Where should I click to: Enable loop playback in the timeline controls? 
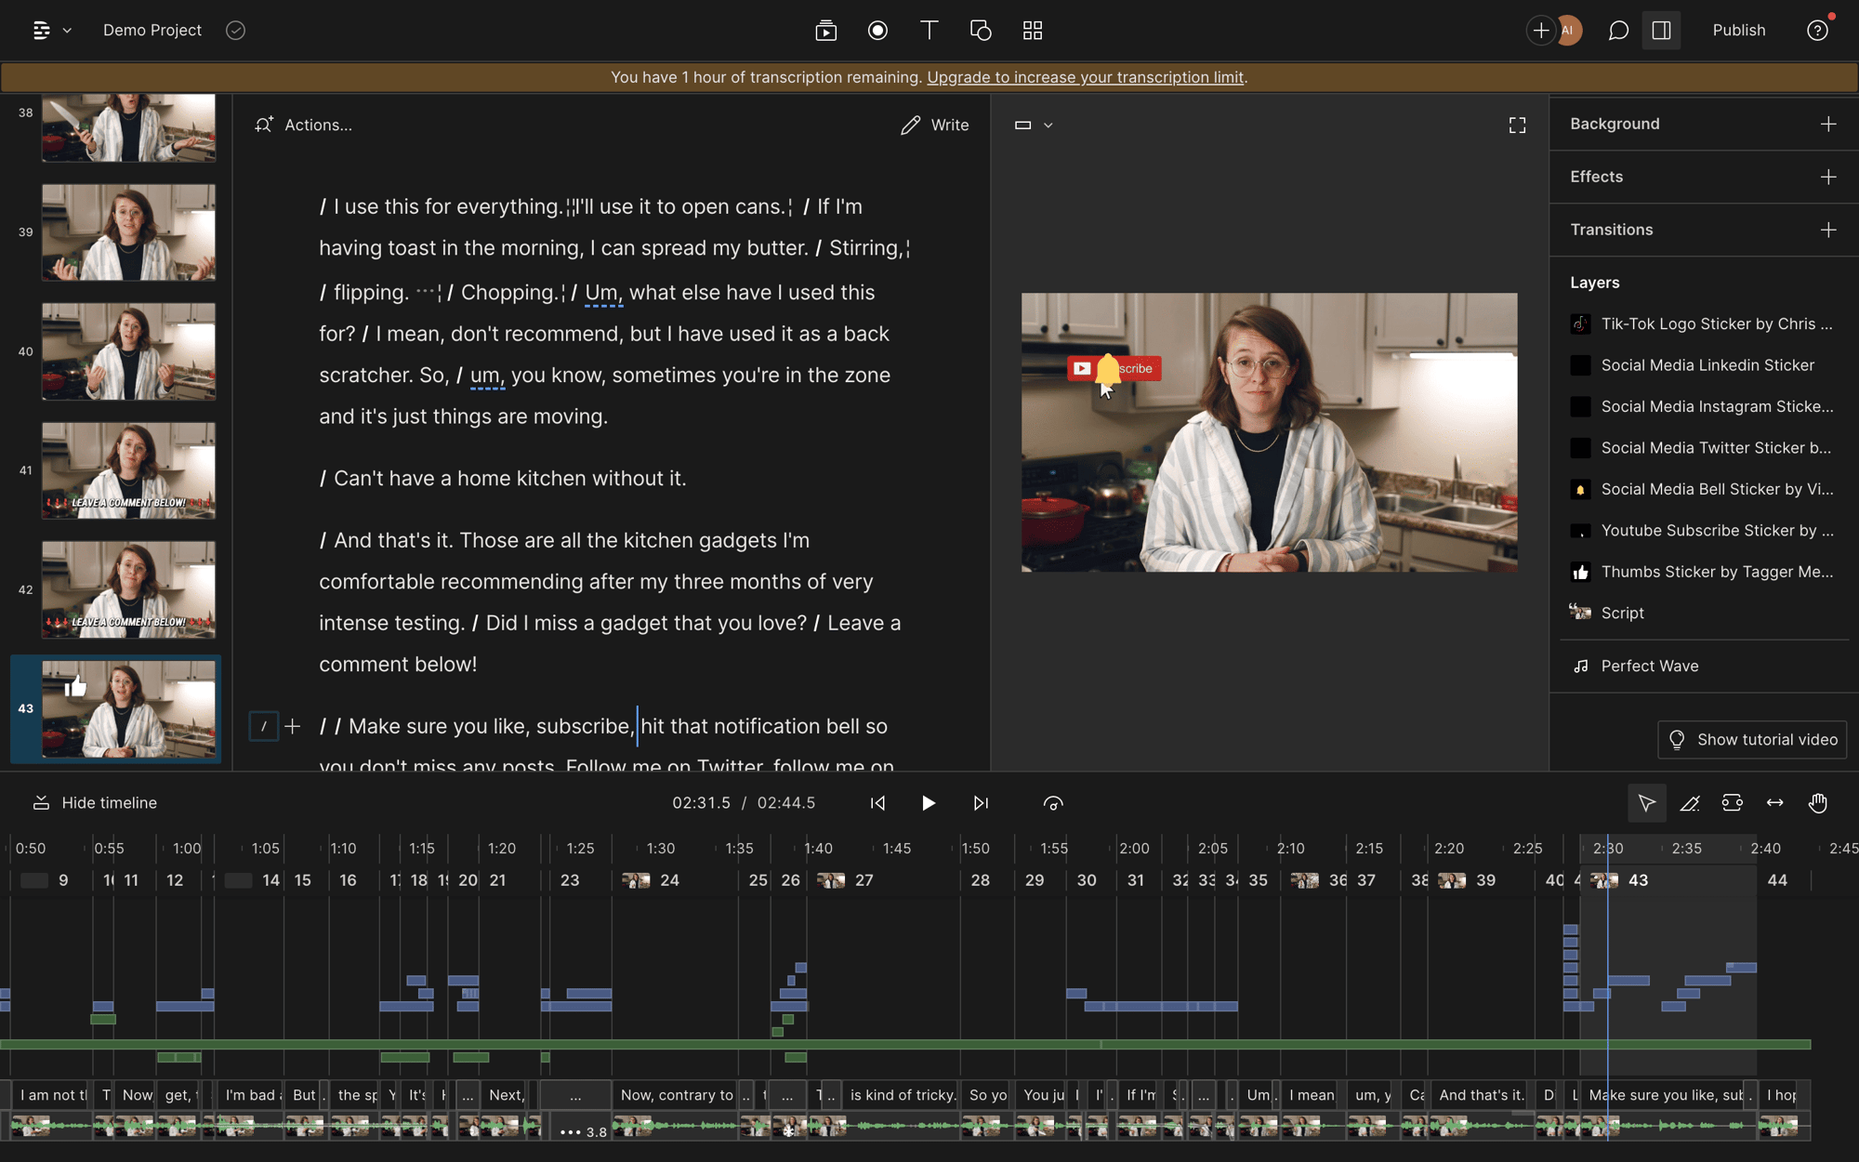pos(1053,802)
